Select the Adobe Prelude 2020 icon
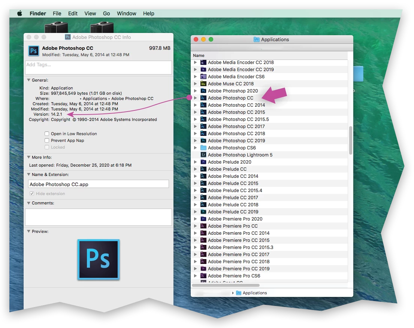The width and height of the screenshot is (414, 328). [x=203, y=162]
